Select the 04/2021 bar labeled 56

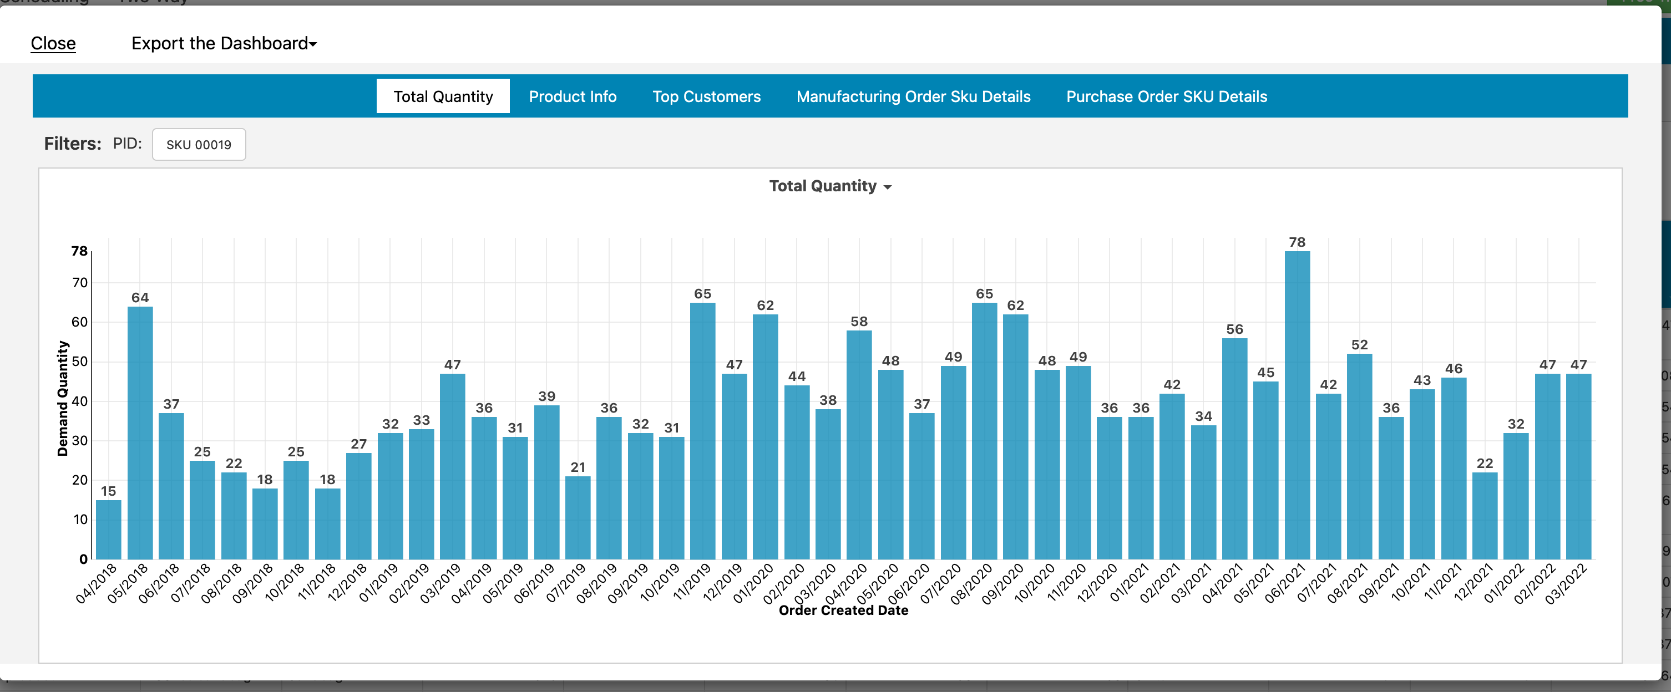pyautogui.click(x=1234, y=449)
